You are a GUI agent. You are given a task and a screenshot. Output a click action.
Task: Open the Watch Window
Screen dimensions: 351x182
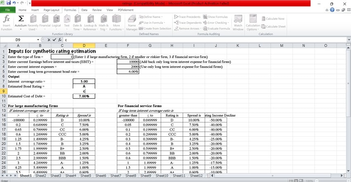[x=238, y=23]
